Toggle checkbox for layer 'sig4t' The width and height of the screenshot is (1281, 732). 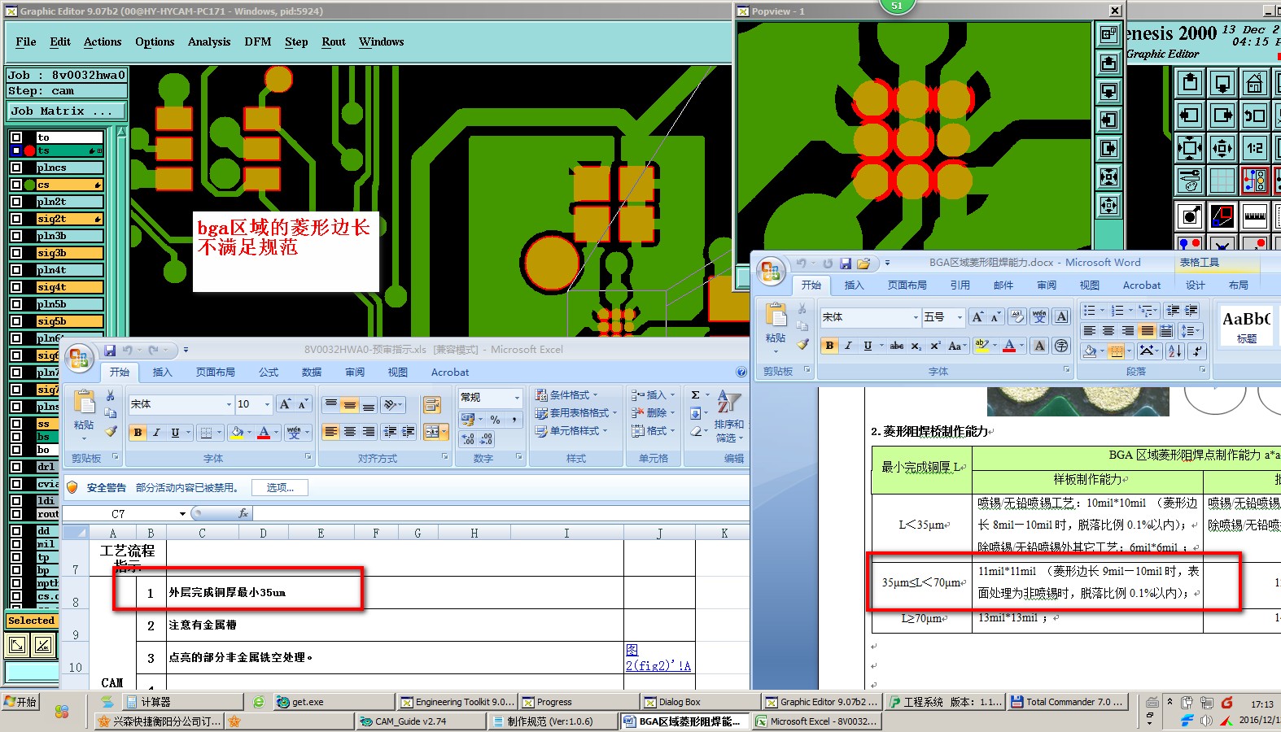click(x=16, y=287)
